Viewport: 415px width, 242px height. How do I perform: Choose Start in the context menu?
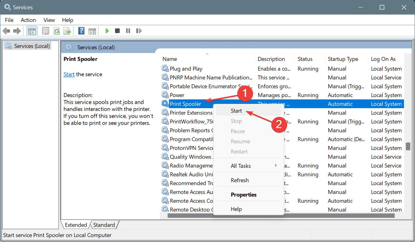tap(236, 111)
